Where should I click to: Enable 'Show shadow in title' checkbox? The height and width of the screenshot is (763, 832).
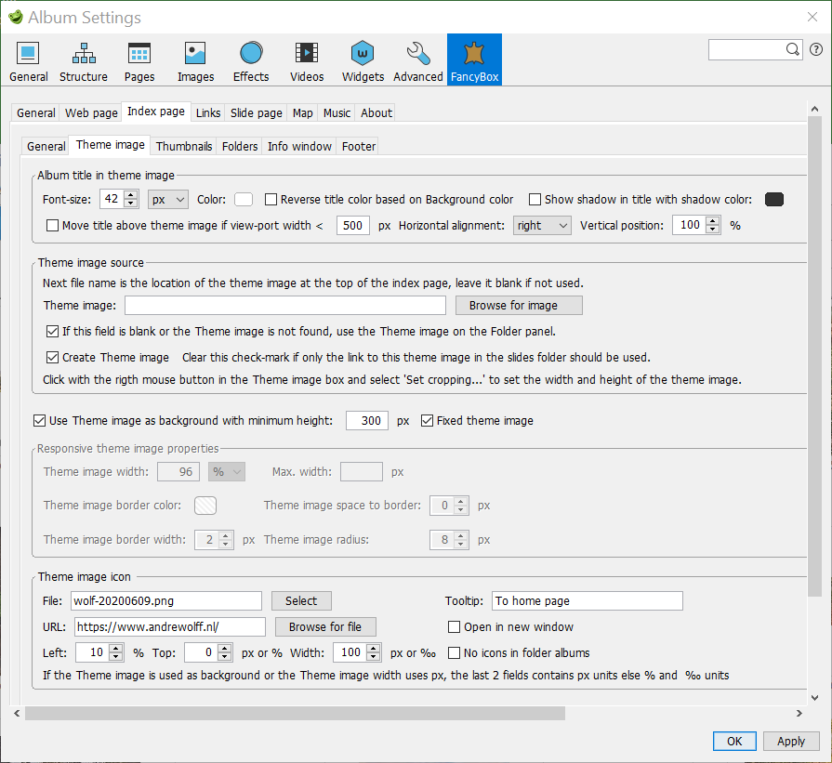[x=535, y=199]
